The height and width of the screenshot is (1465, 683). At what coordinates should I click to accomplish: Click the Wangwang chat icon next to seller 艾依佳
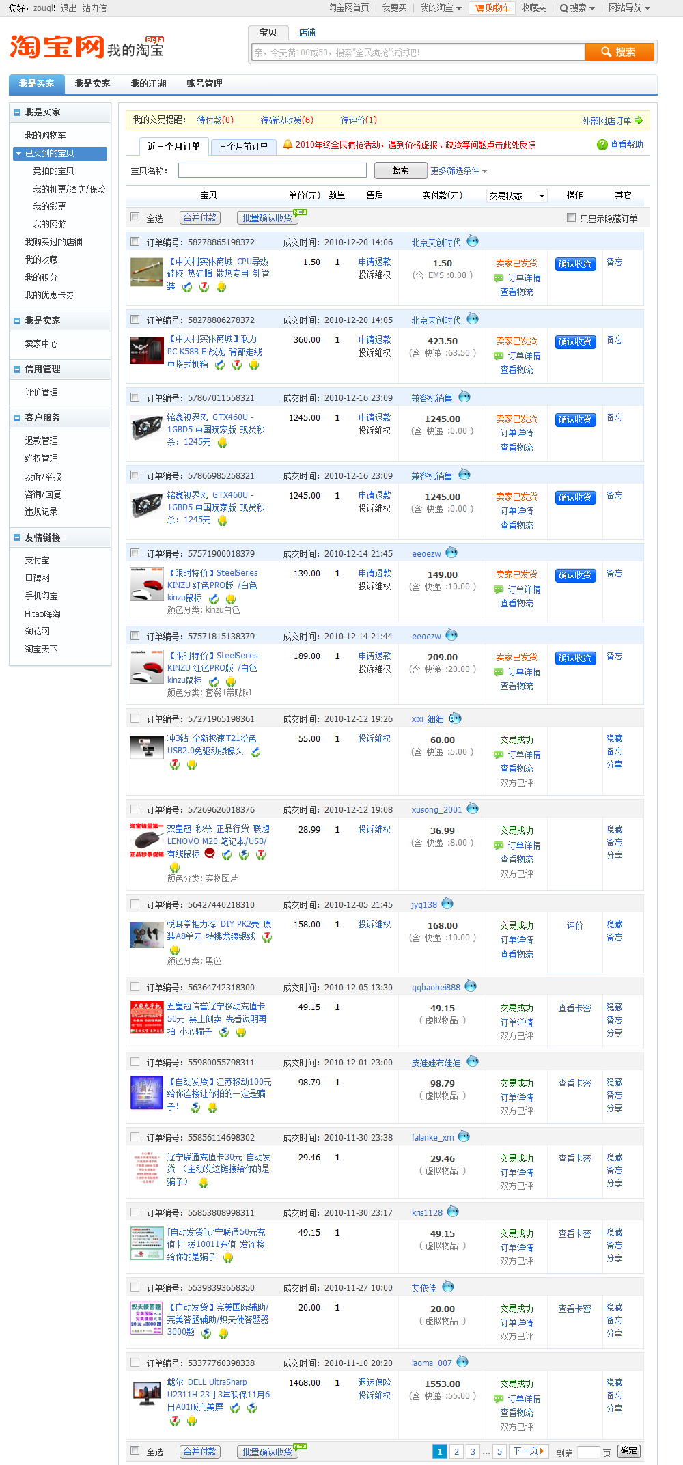(448, 1287)
